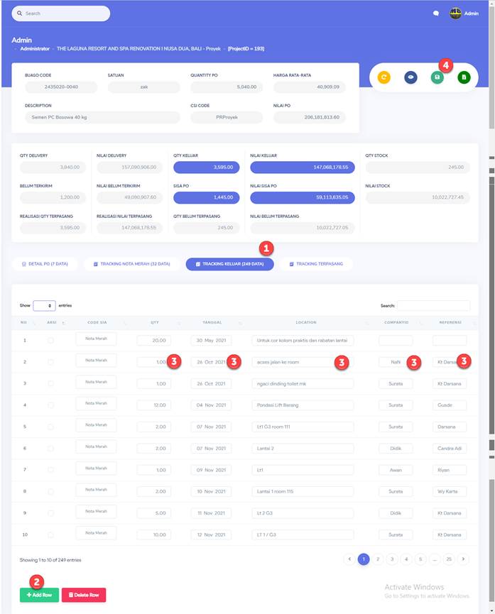
Task: Tick the AKSI checkbox for row 1
Action: click(50, 341)
